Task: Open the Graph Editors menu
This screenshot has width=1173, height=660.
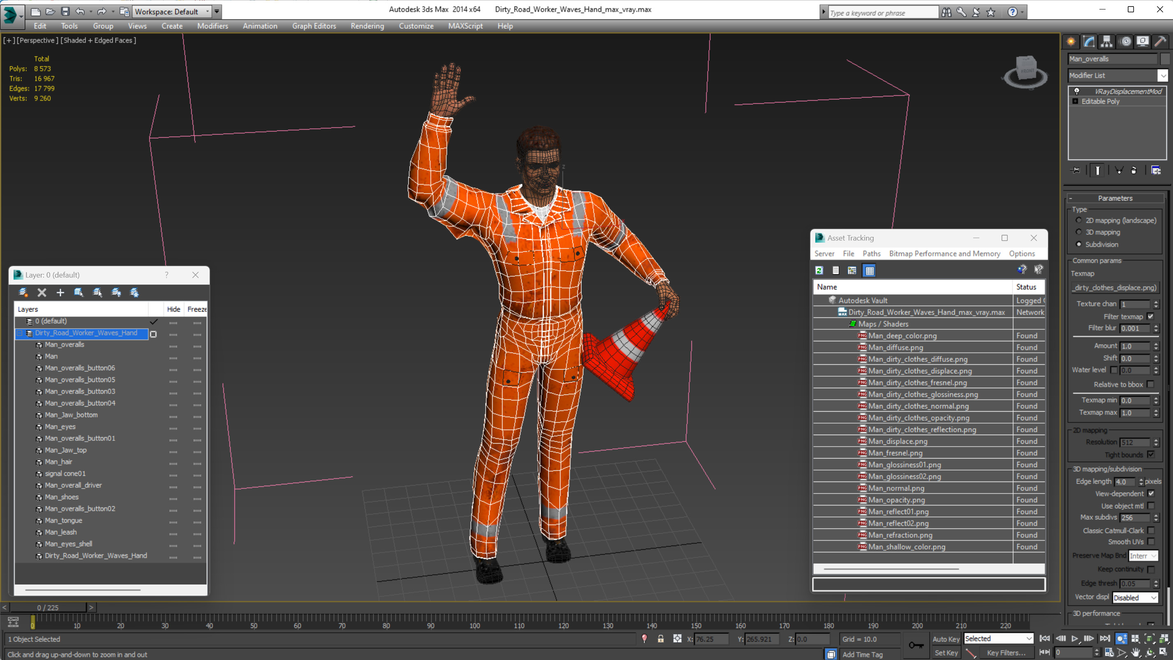Action: tap(314, 26)
